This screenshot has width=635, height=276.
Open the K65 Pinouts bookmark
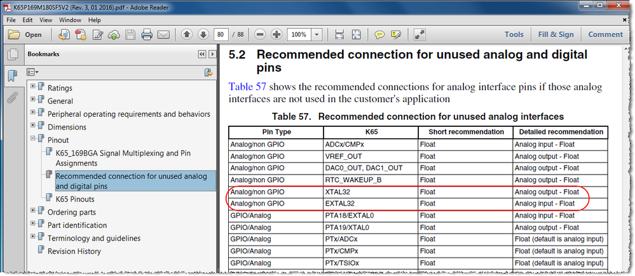[75, 199]
